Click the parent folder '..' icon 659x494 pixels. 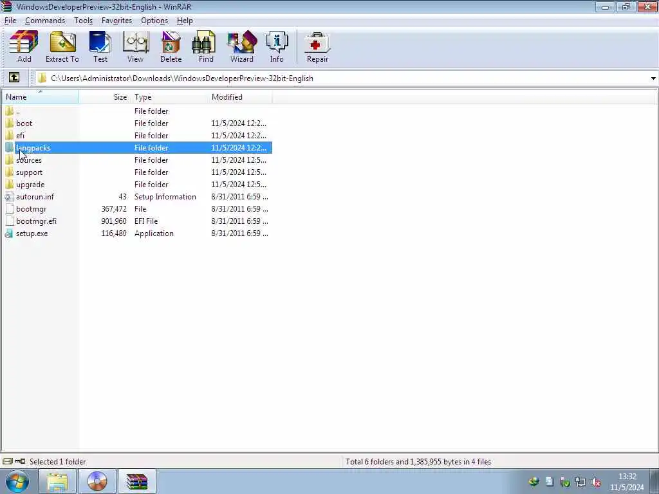9,111
